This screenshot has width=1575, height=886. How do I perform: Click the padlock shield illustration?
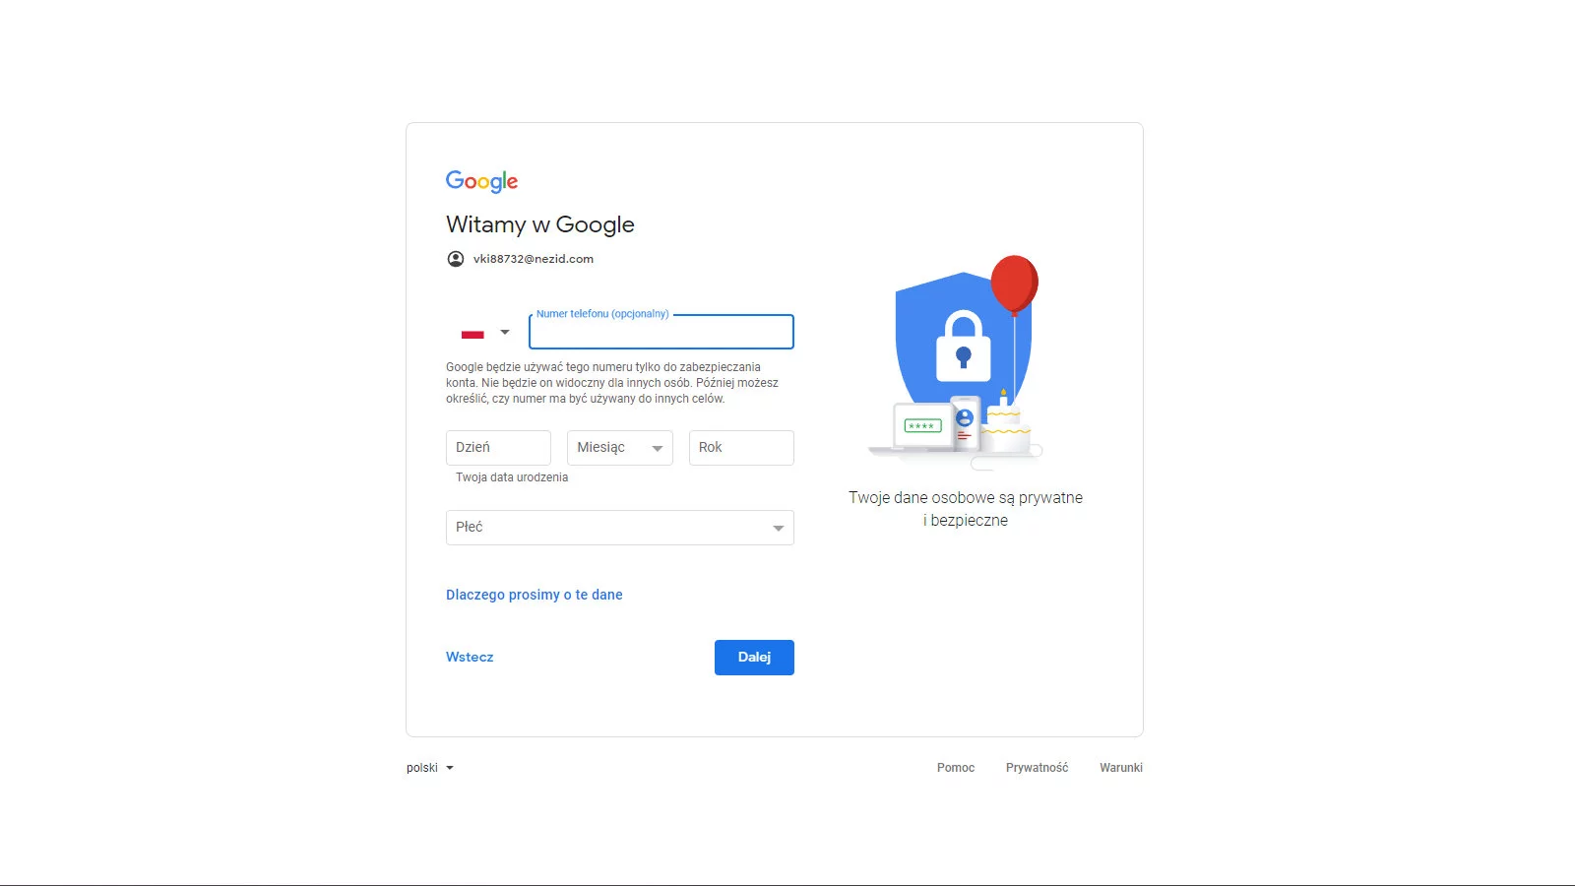point(963,340)
